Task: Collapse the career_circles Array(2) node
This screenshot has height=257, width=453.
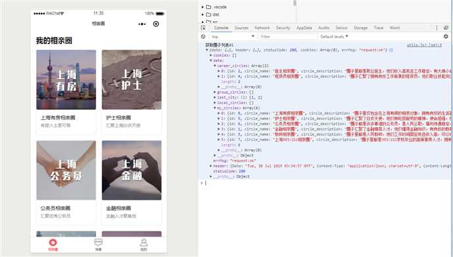Action: click(x=215, y=66)
